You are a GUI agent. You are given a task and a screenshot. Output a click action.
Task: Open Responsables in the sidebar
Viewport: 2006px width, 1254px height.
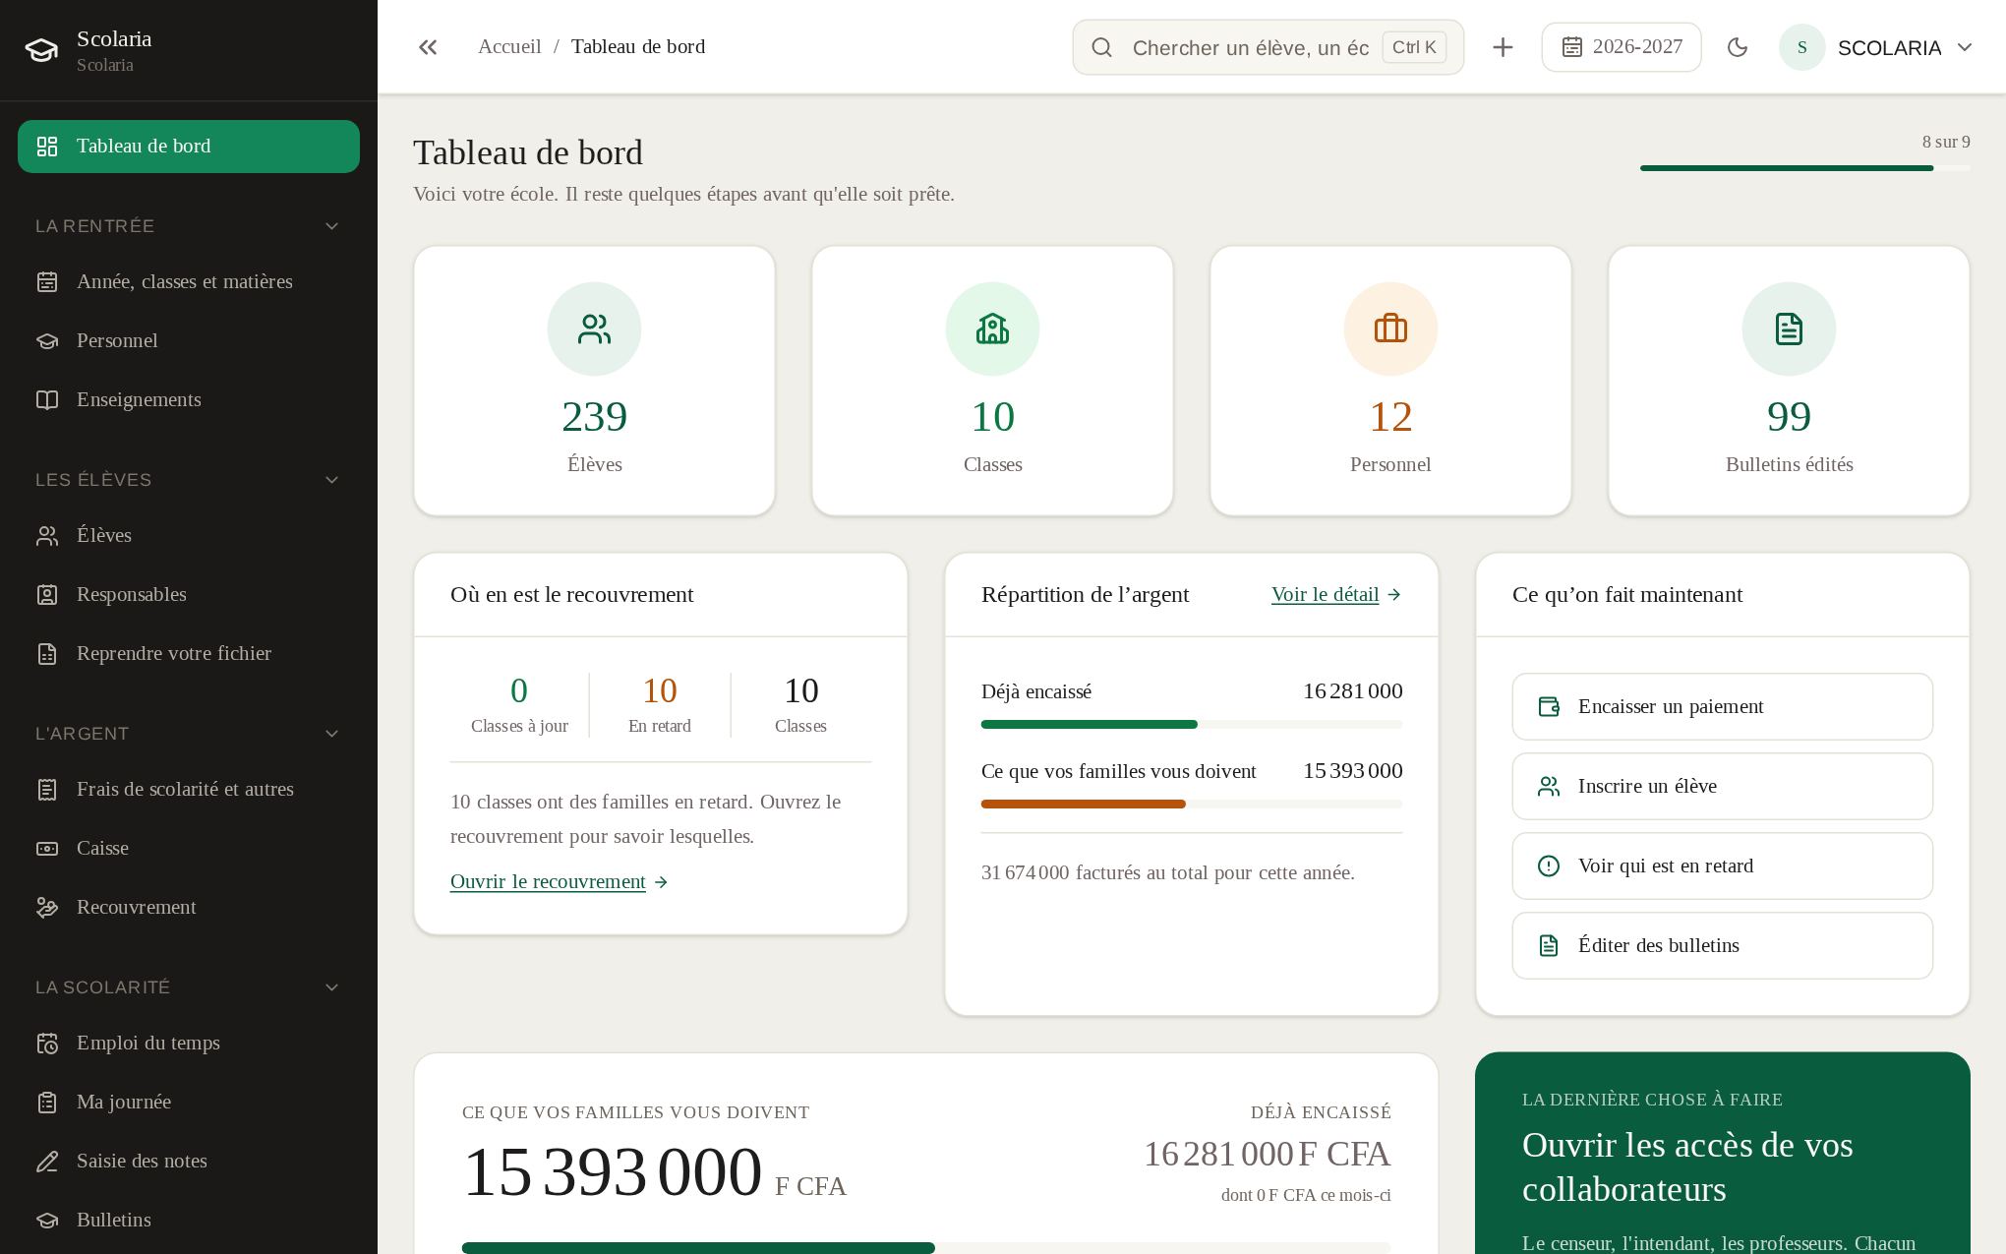click(189, 594)
